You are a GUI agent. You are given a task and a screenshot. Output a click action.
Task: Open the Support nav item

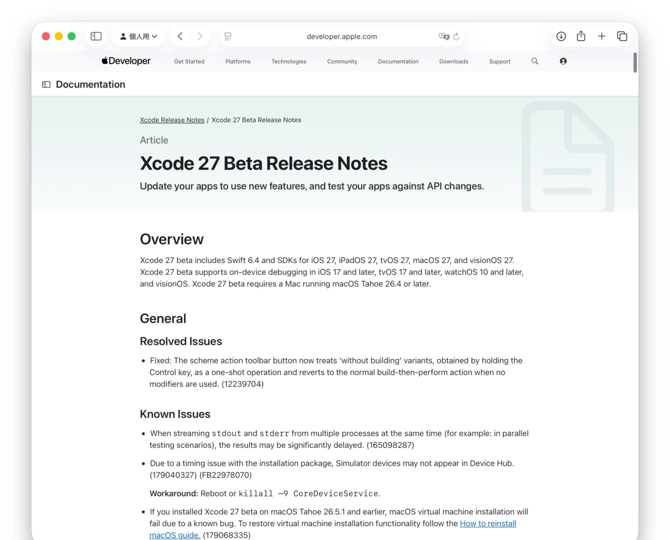[500, 61]
